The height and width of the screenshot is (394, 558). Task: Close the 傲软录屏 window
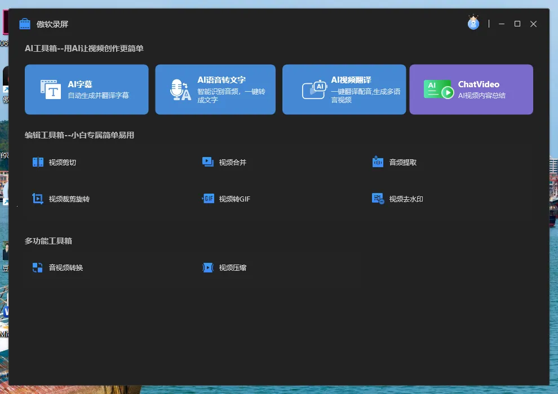(533, 24)
